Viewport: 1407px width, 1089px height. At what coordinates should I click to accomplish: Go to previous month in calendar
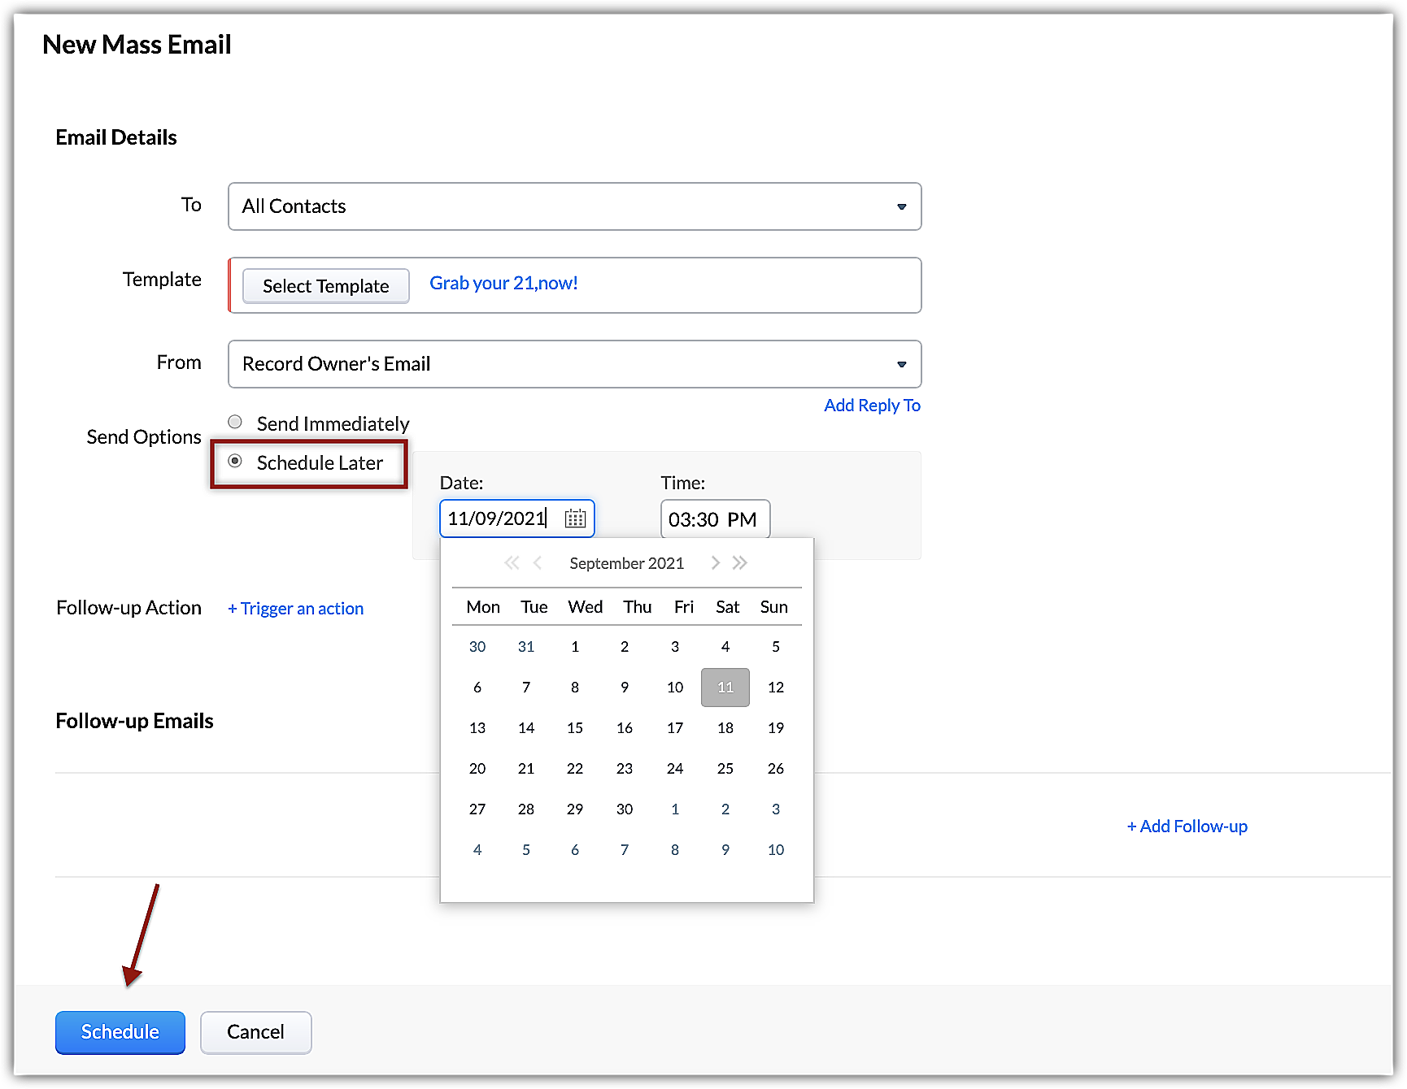click(x=538, y=563)
